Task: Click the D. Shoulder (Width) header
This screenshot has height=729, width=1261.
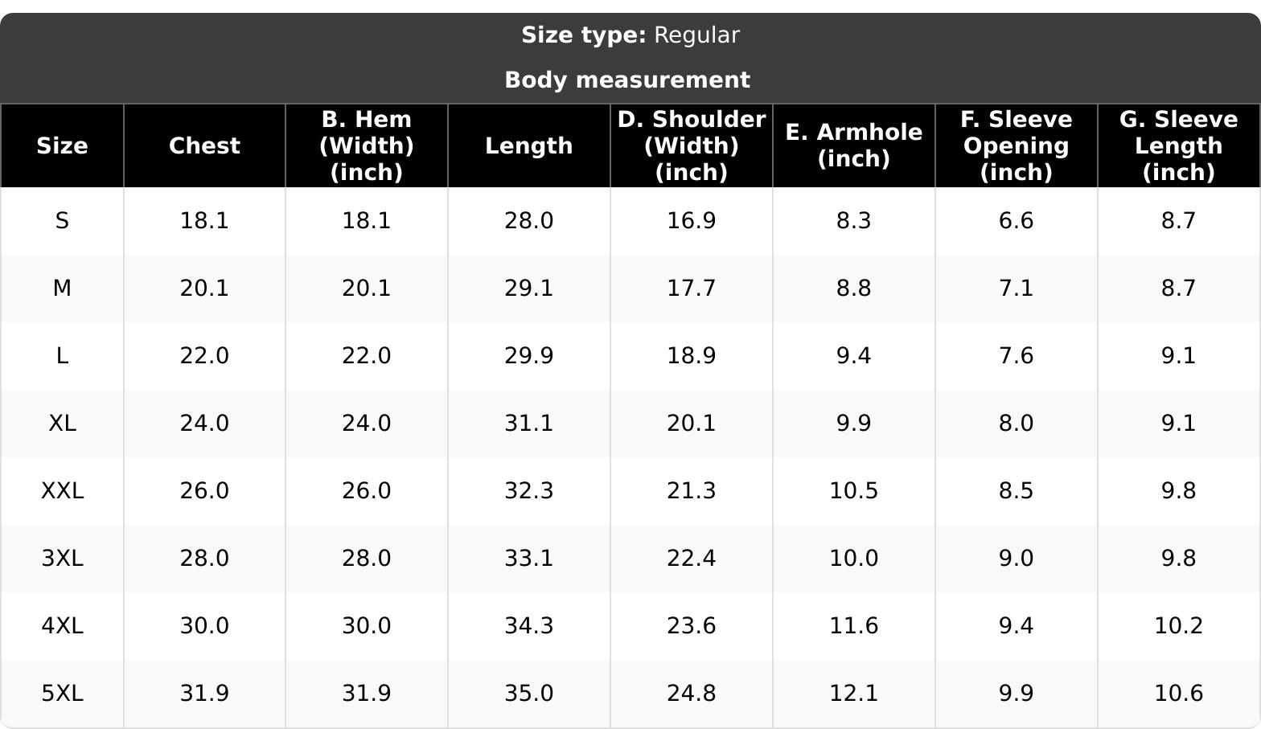Action: coord(692,145)
